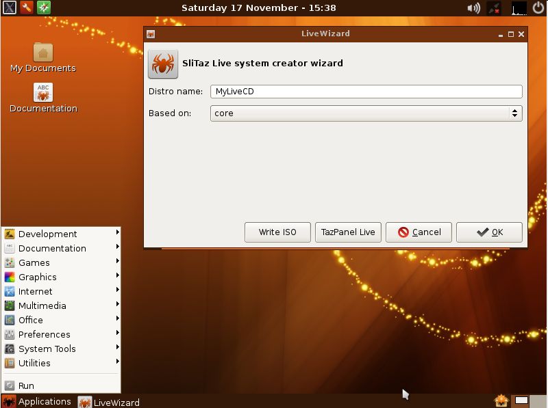Click the CPU monitor graph in panel
The image size is (548, 408).
point(519,8)
